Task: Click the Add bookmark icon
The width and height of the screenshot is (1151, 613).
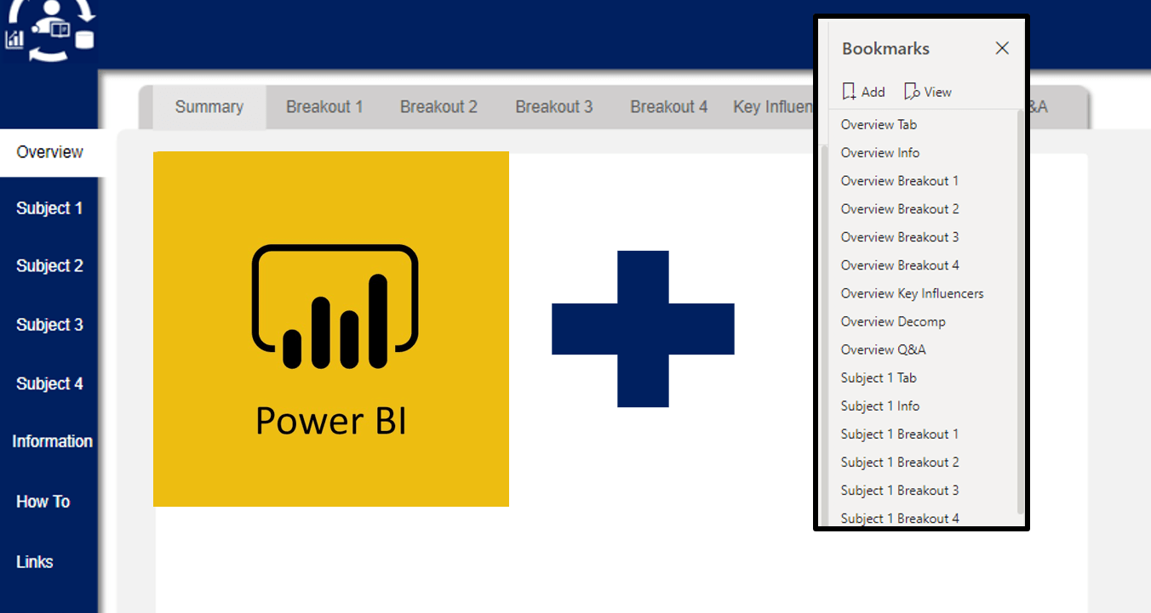Action: click(x=862, y=91)
